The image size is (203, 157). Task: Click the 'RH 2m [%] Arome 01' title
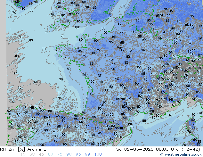click(x=24, y=149)
